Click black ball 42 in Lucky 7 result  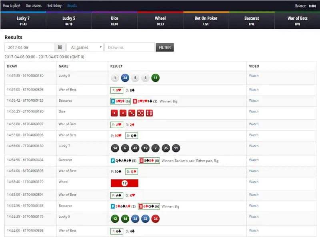click(135, 148)
